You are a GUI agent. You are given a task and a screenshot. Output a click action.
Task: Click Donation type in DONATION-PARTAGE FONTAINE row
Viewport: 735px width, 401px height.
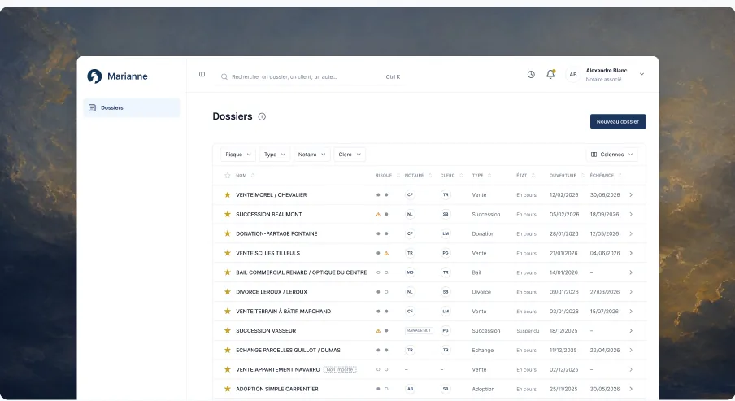483,233
